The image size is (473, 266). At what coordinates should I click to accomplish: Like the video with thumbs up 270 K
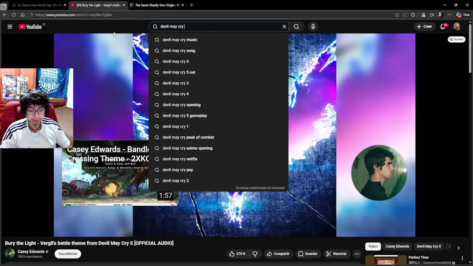(237, 254)
